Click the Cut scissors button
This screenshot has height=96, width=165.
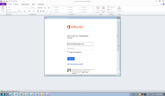point(8,7)
